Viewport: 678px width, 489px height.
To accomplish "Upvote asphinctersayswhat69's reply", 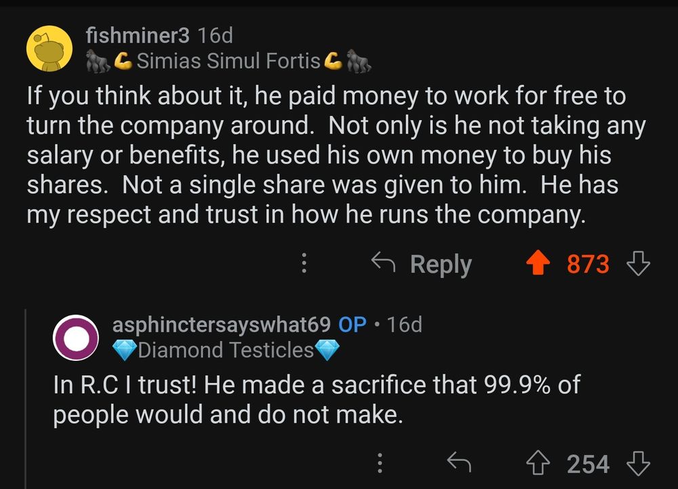I will point(539,464).
